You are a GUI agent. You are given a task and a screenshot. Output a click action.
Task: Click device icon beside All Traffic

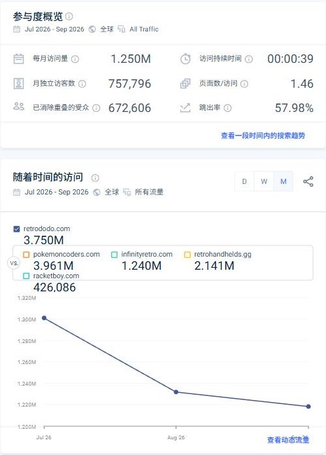(122, 29)
